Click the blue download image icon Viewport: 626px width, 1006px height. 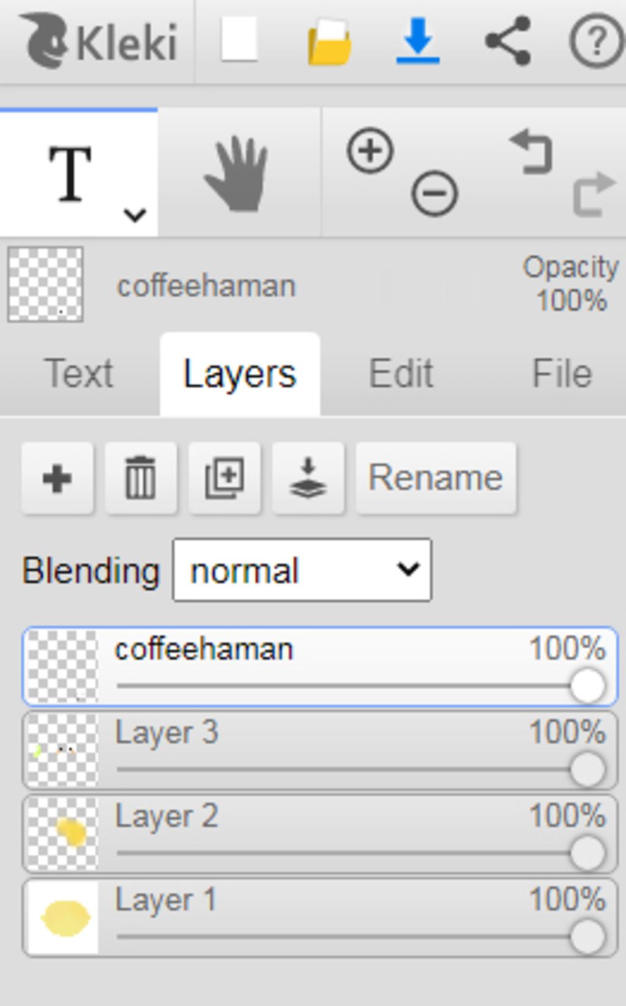[418, 41]
